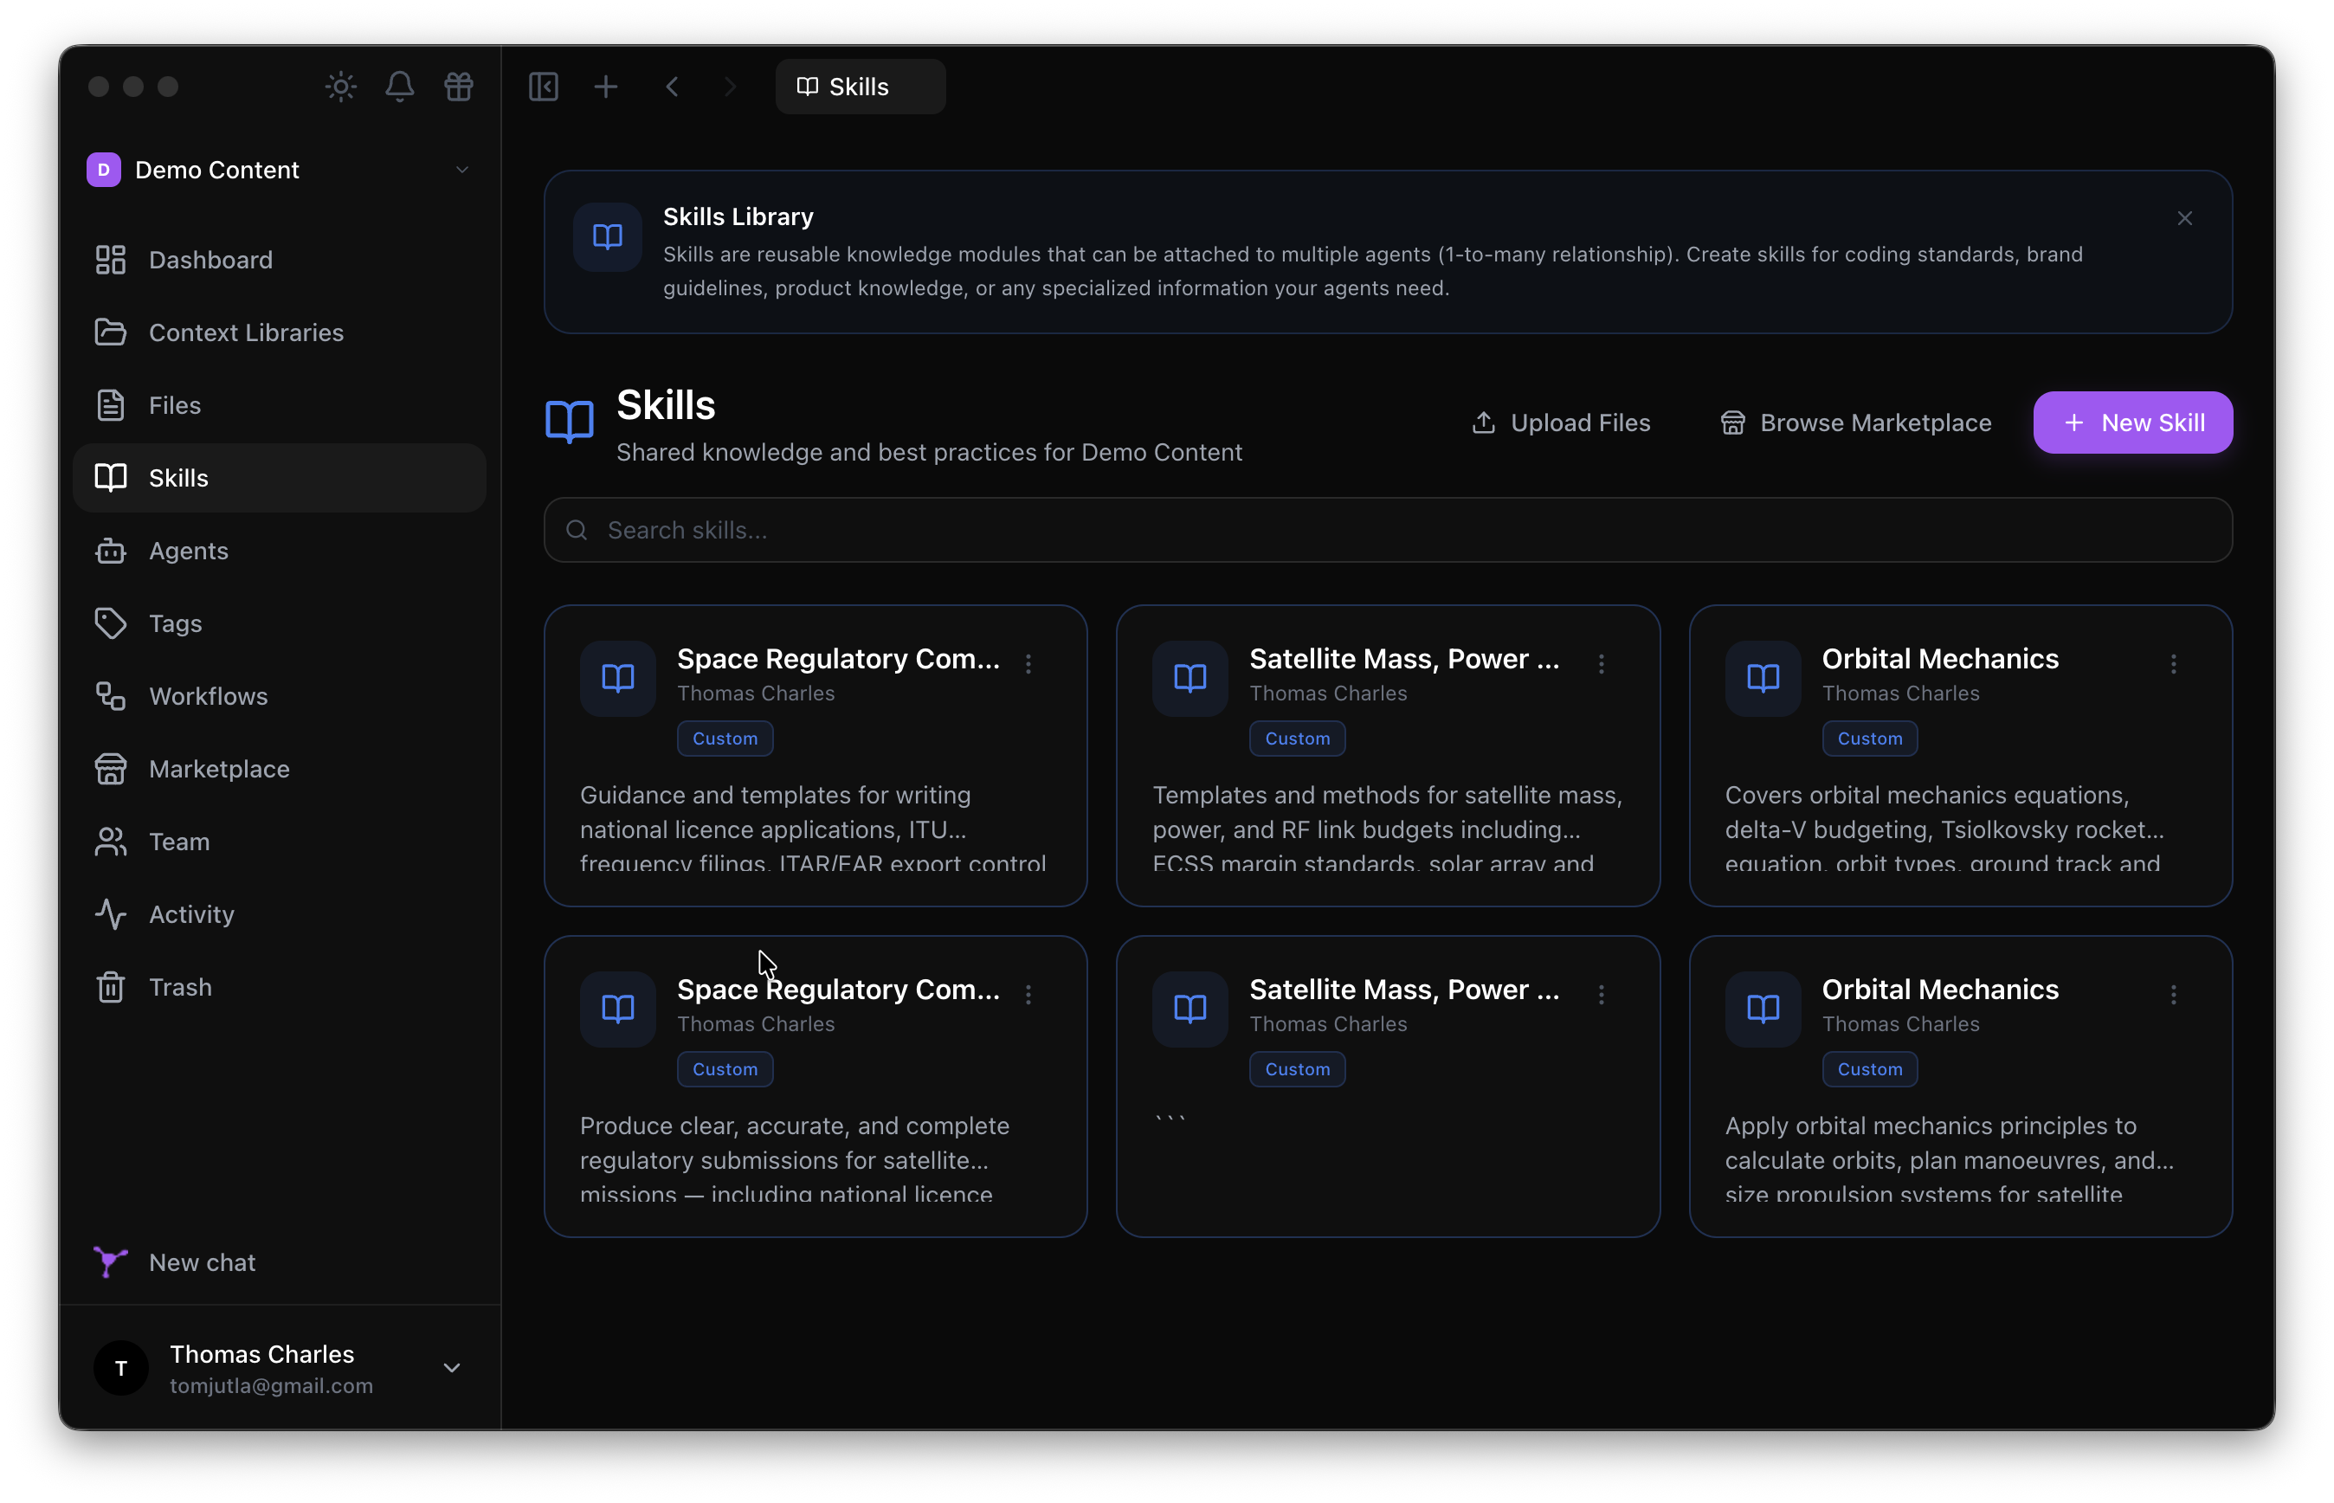Open Dashboard in the sidebar

(279, 260)
